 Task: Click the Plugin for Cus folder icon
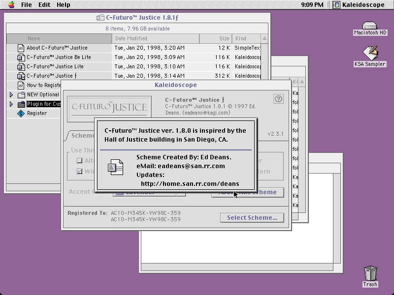pyautogui.click(x=21, y=104)
